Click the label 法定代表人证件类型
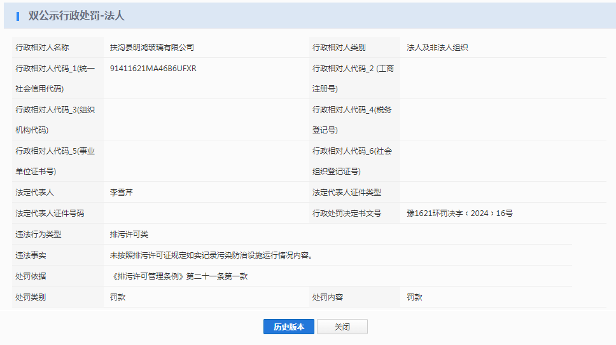This screenshot has height=345, width=616. [347, 193]
